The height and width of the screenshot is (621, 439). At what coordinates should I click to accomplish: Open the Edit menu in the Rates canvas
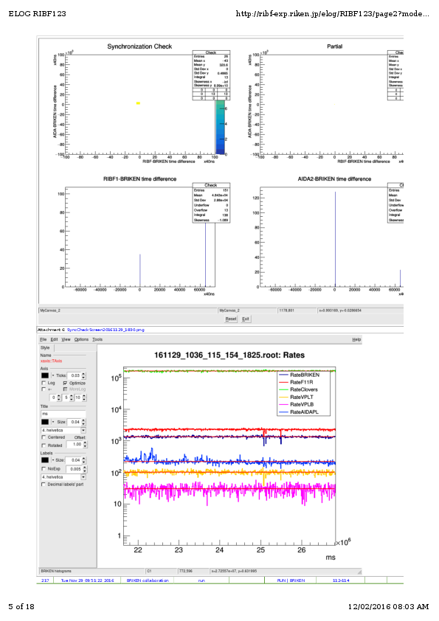point(55,339)
